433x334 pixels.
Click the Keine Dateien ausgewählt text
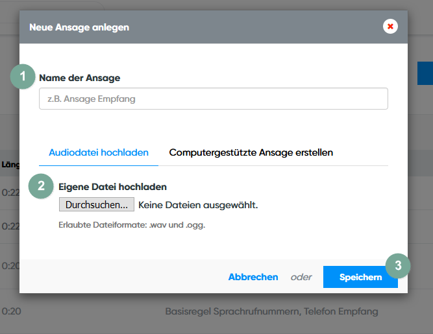pyautogui.click(x=198, y=205)
